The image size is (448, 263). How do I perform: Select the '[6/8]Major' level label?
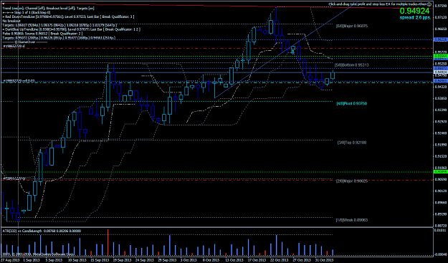352,26
